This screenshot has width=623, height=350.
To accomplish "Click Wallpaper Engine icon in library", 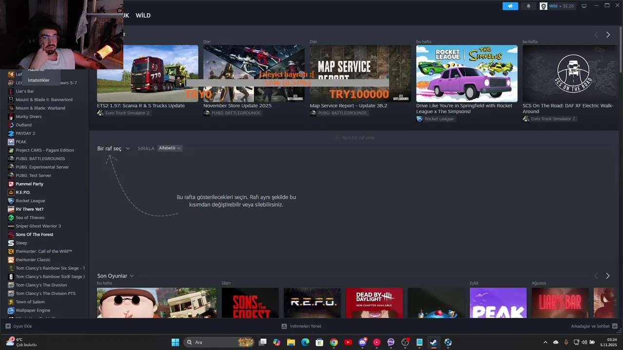I will [11, 310].
